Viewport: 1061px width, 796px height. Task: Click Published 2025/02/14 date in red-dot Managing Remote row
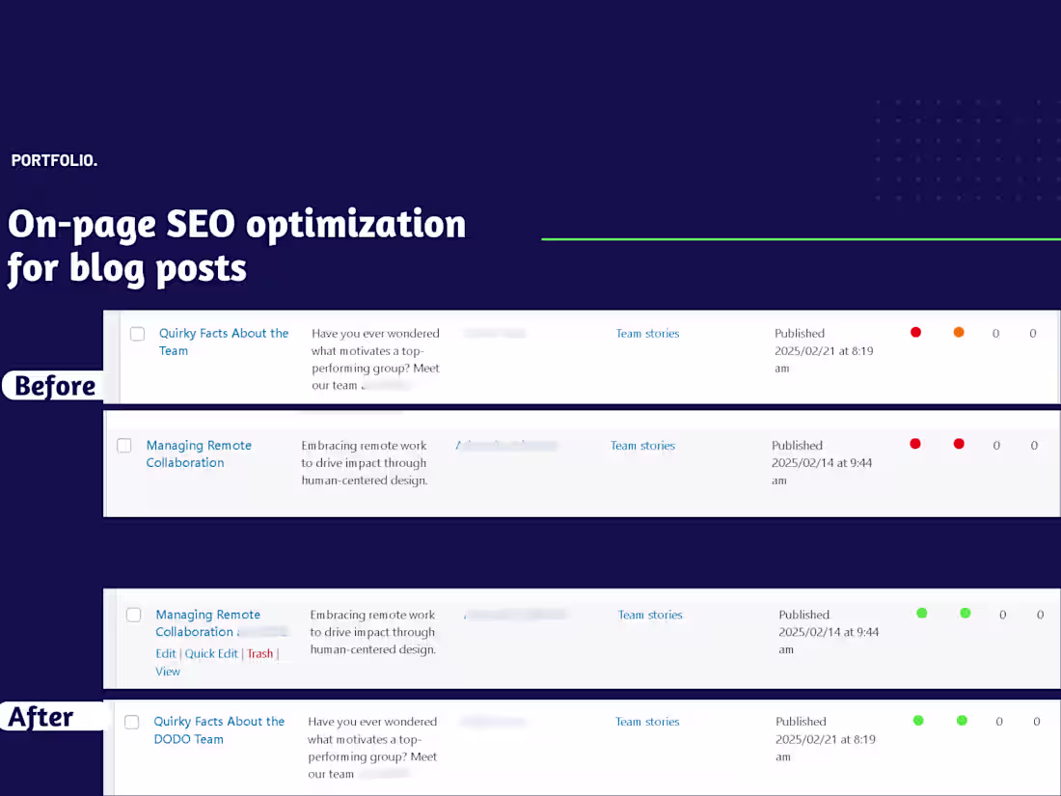(822, 463)
